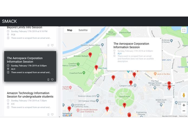Bookmark the Aerospace Corporation Information Session card
This screenshot has height=134, width=188.
48,79
